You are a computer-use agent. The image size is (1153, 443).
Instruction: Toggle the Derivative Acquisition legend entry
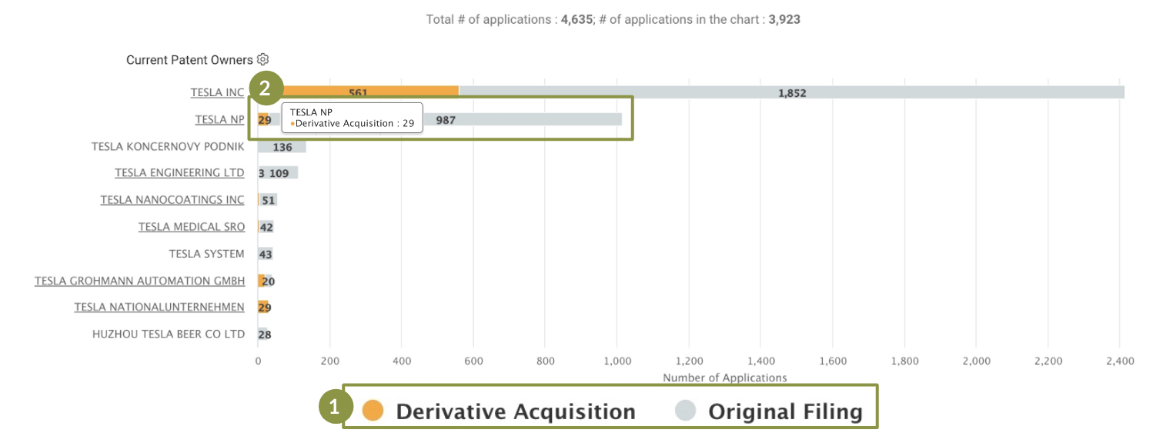[x=499, y=411]
